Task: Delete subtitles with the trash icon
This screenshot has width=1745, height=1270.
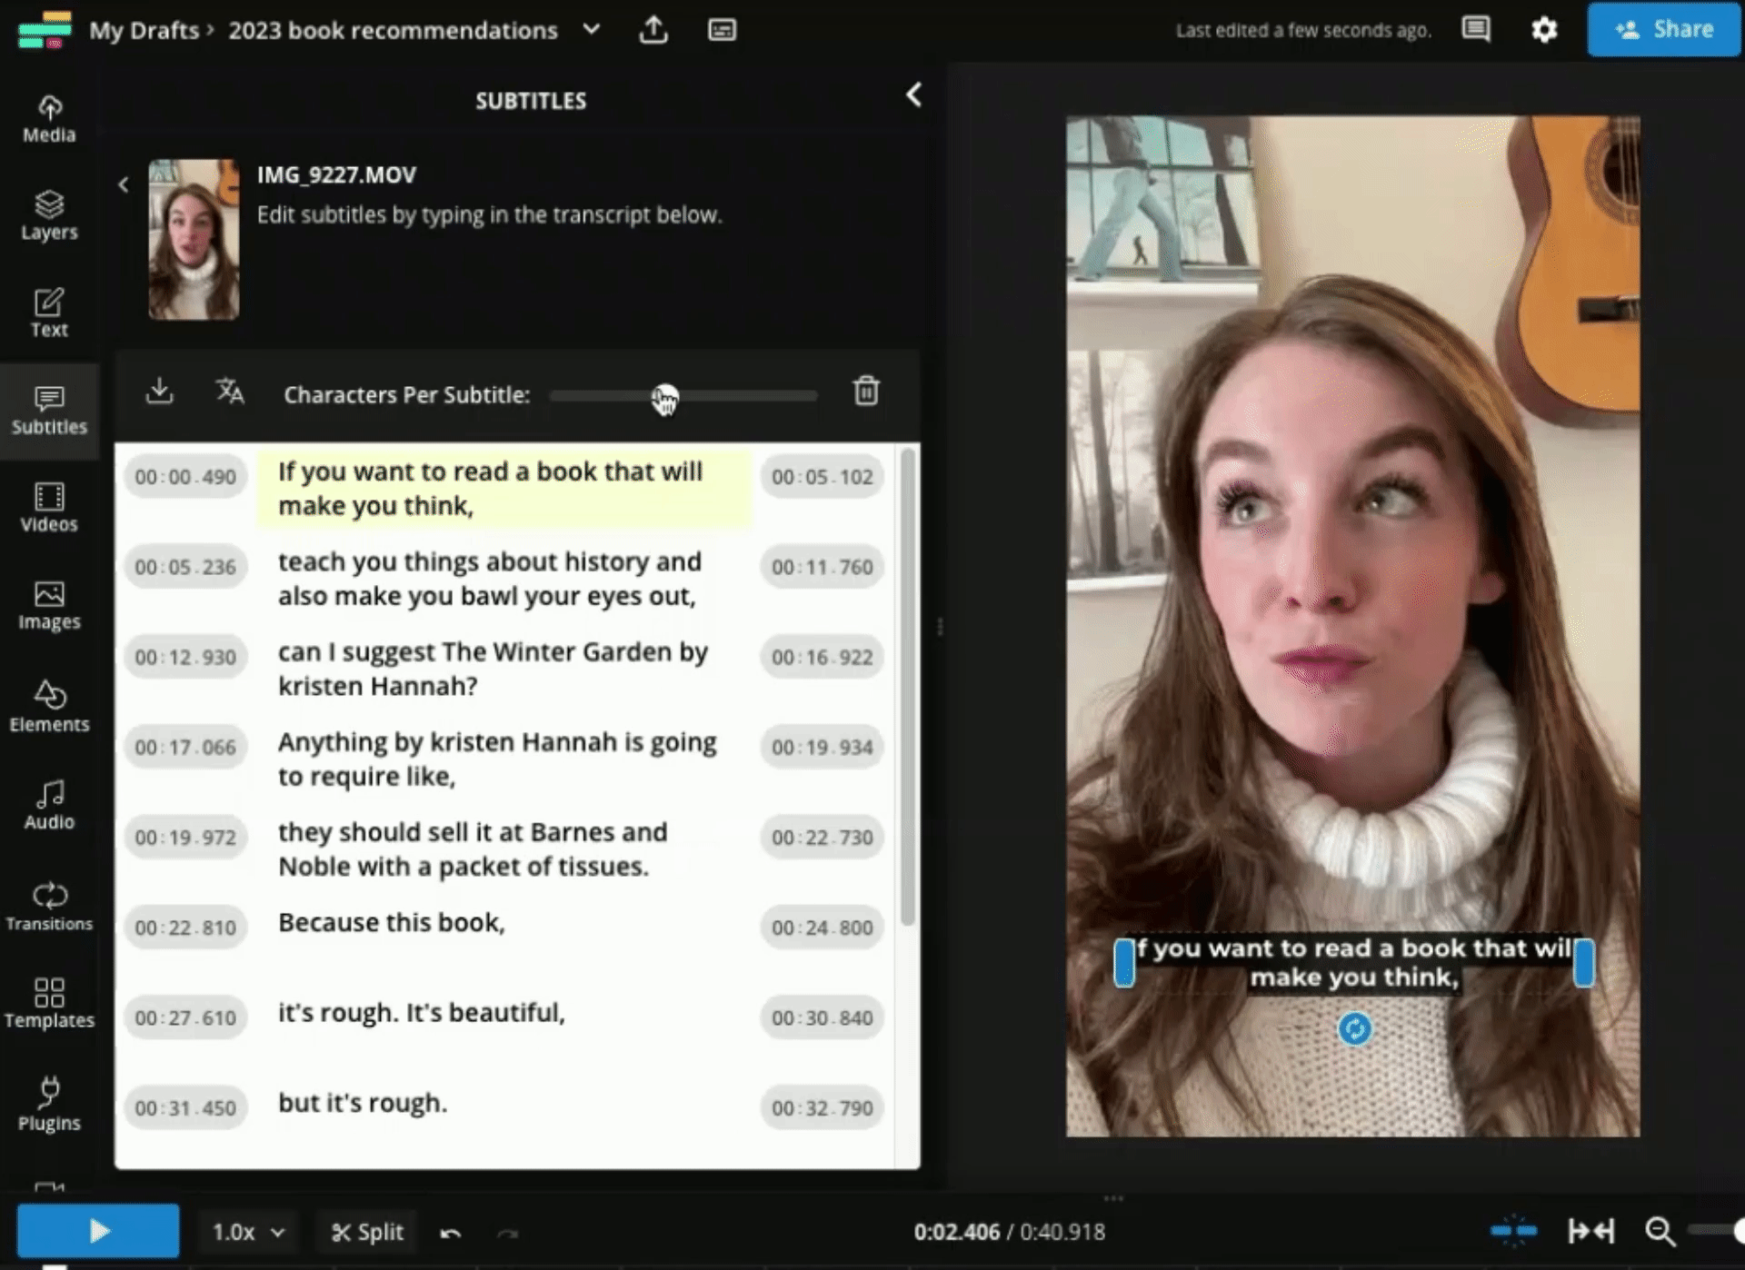Action: [x=865, y=392]
